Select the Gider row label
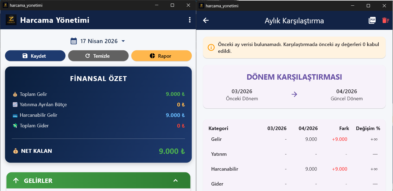Viewport: 393px width, 191px height. [x=217, y=184]
